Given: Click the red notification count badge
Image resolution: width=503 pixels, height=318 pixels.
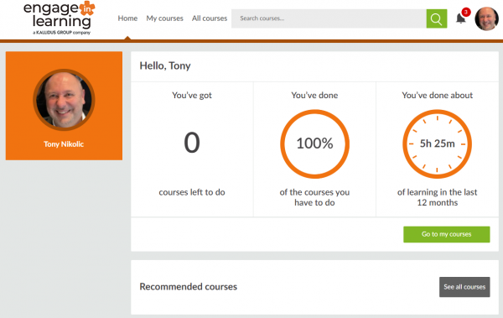Looking at the screenshot, I should [x=466, y=13].
